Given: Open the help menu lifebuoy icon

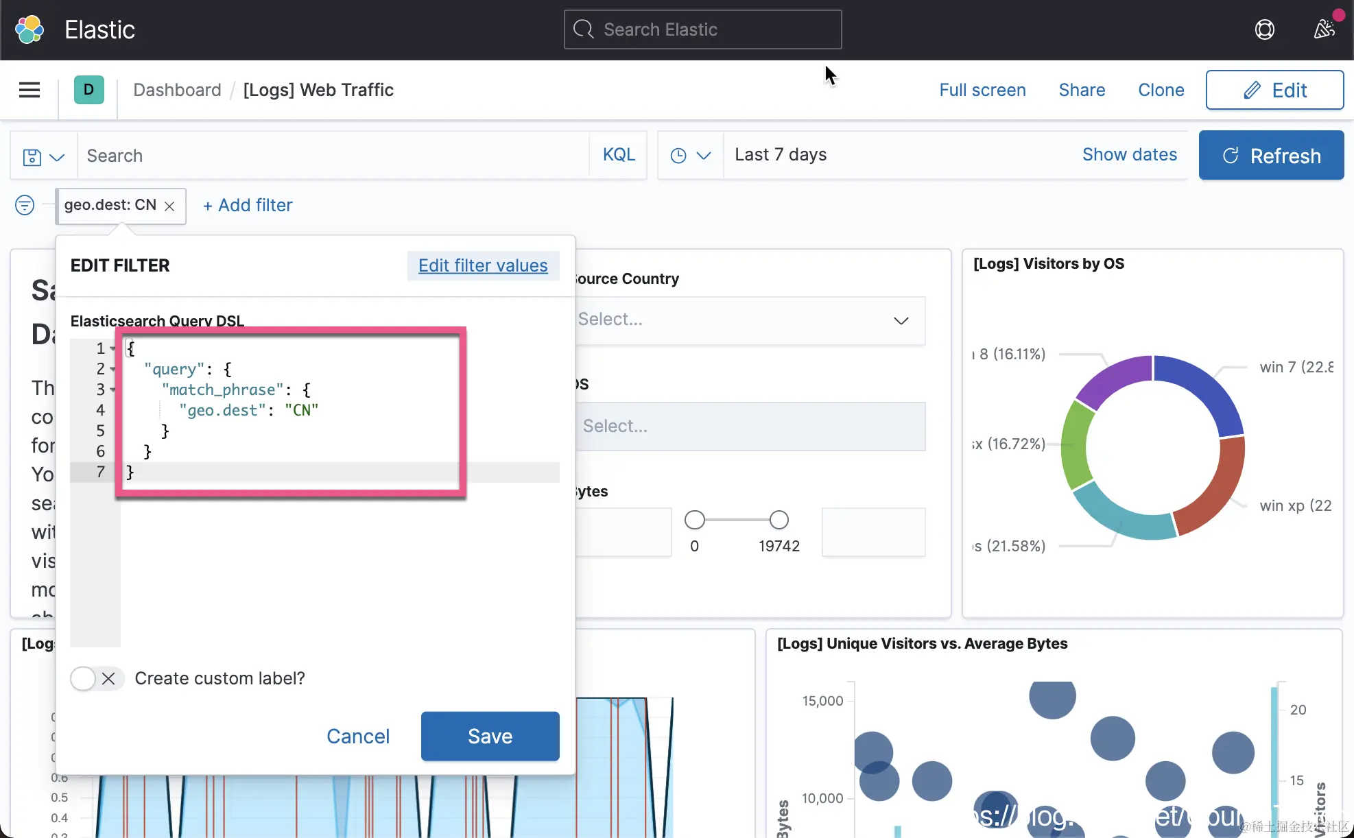Looking at the screenshot, I should [1264, 29].
